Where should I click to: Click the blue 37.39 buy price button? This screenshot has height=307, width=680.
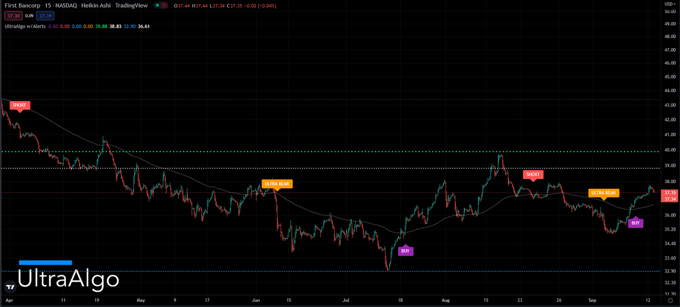pyautogui.click(x=45, y=16)
